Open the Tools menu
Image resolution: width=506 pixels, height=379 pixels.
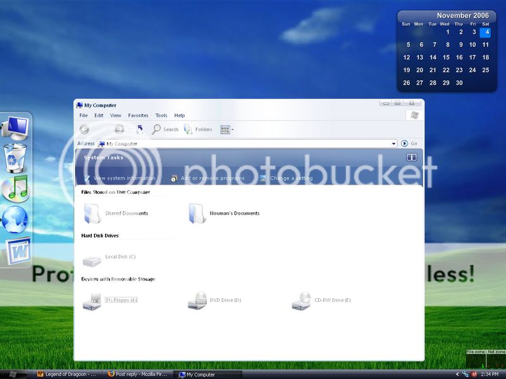point(161,116)
